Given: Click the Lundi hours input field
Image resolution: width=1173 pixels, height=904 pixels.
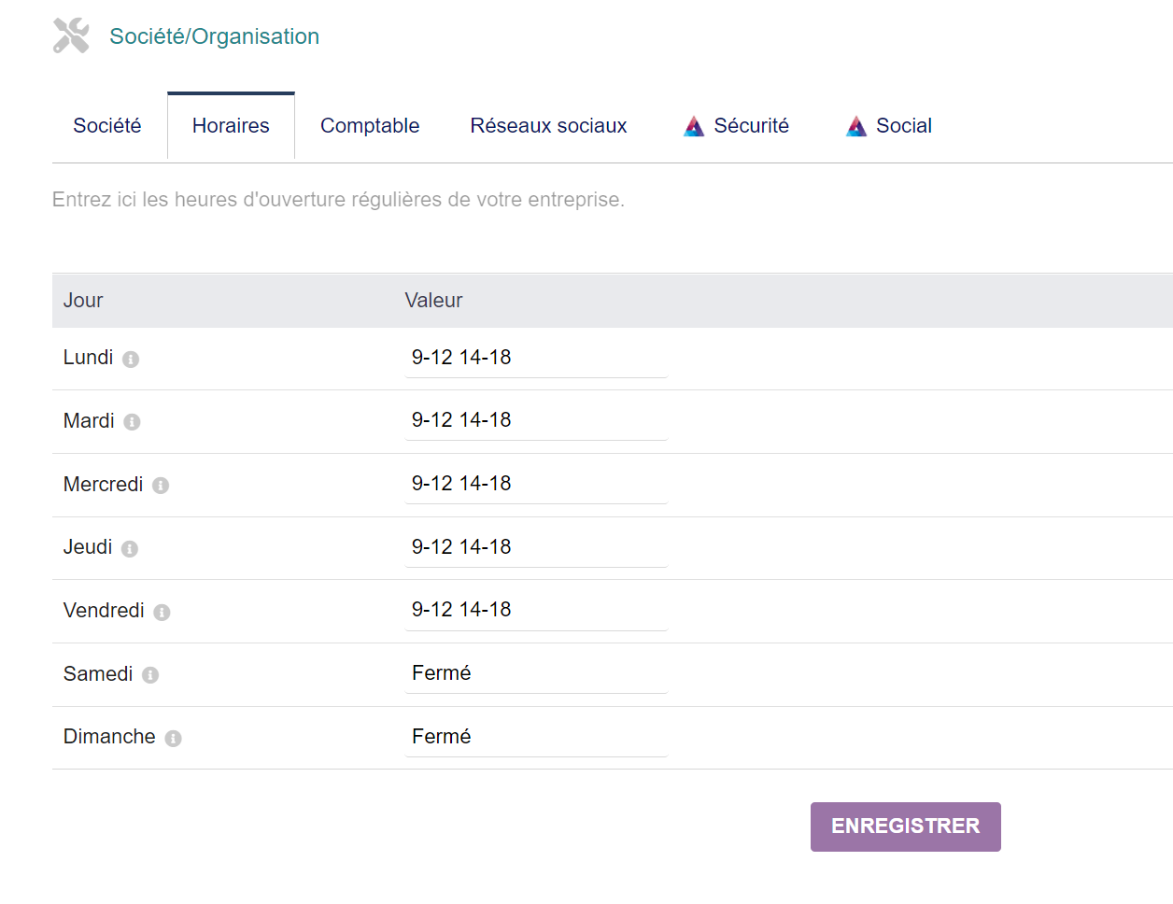Looking at the screenshot, I should [535, 358].
